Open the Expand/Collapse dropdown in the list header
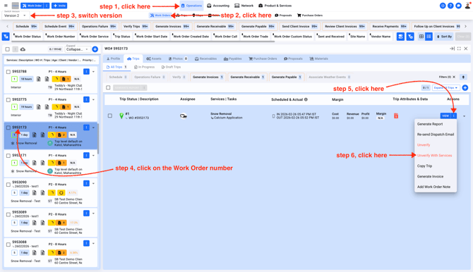The width and height of the screenshot is (473, 272). [77, 49]
